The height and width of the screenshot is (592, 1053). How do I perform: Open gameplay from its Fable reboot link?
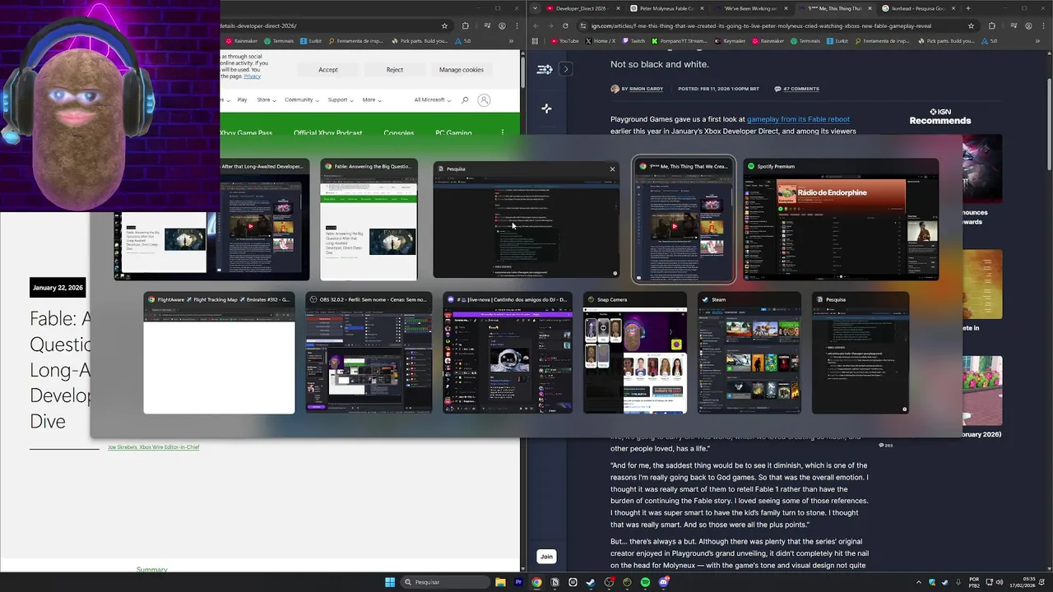[798, 119]
